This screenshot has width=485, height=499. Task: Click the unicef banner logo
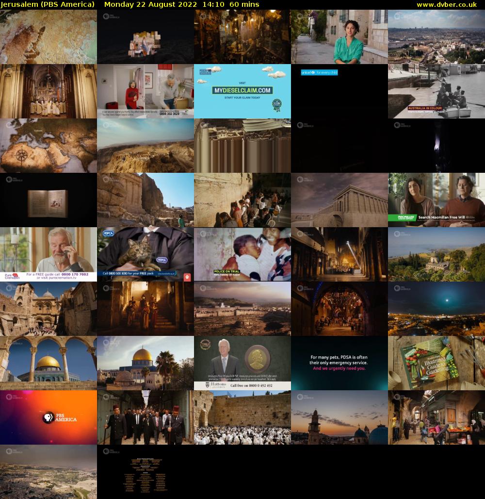coord(320,71)
